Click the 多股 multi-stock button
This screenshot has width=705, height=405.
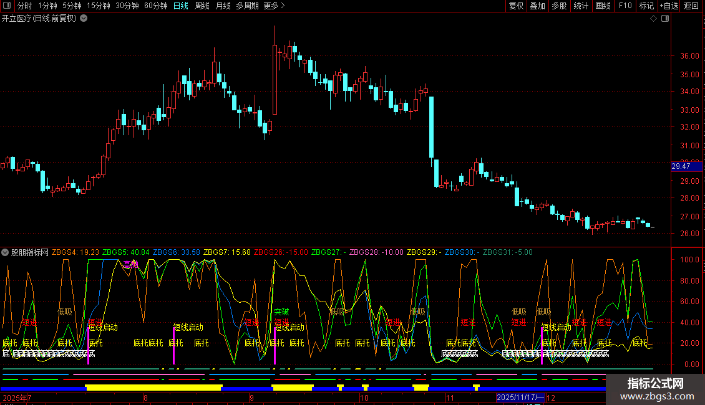[x=559, y=6]
